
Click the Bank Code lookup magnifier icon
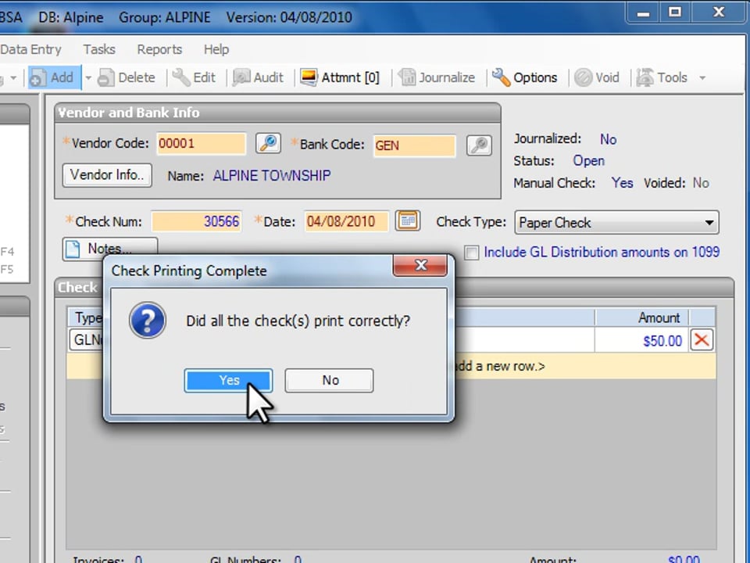(x=479, y=145)
